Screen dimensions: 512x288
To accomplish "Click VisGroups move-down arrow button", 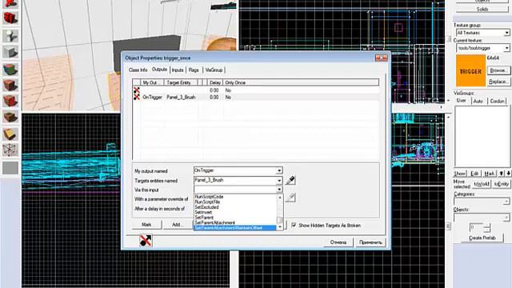I will click(x=508, y=173).
